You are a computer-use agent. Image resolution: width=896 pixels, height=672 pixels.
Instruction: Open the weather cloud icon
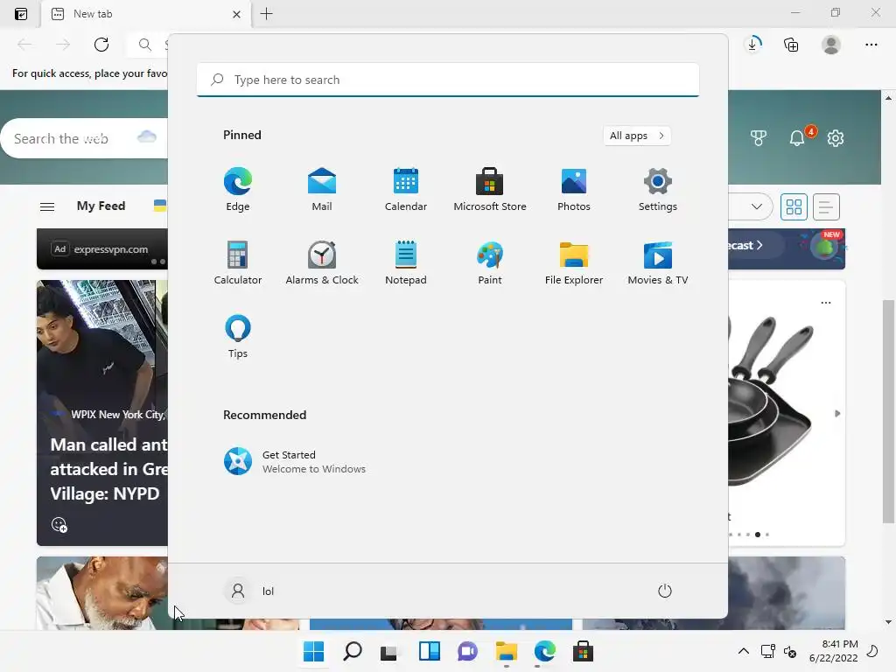pyautogui.click(x=147, y=137)
